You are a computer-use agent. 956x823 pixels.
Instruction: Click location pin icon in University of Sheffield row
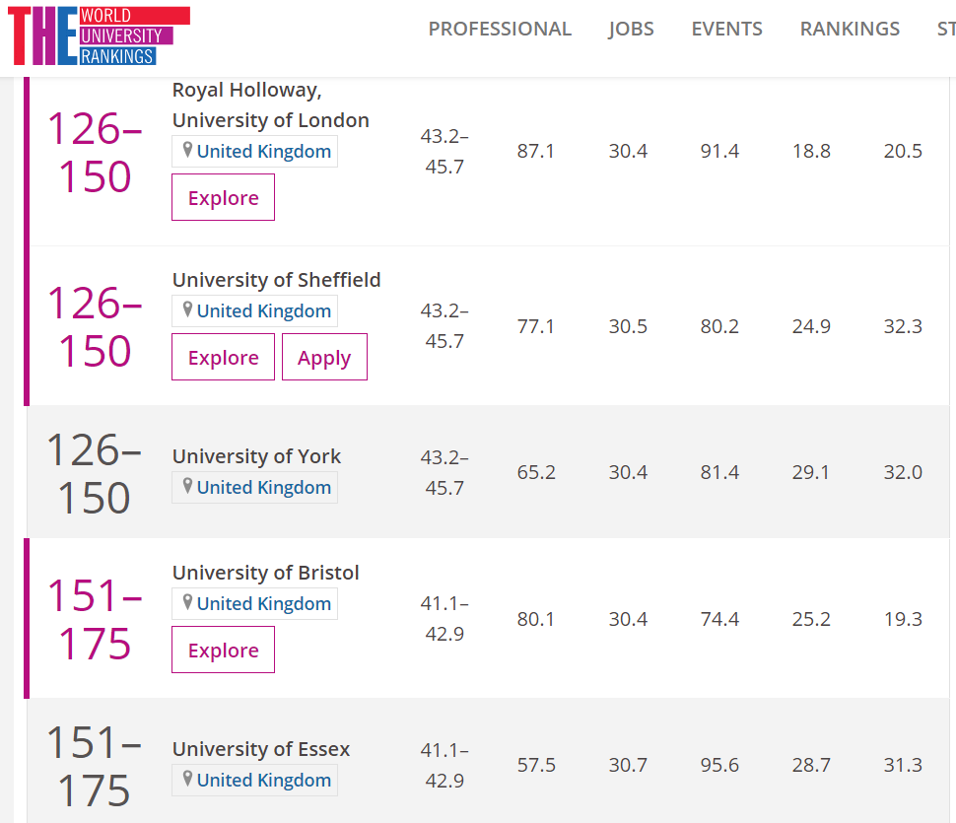click(x=187, y=310)
